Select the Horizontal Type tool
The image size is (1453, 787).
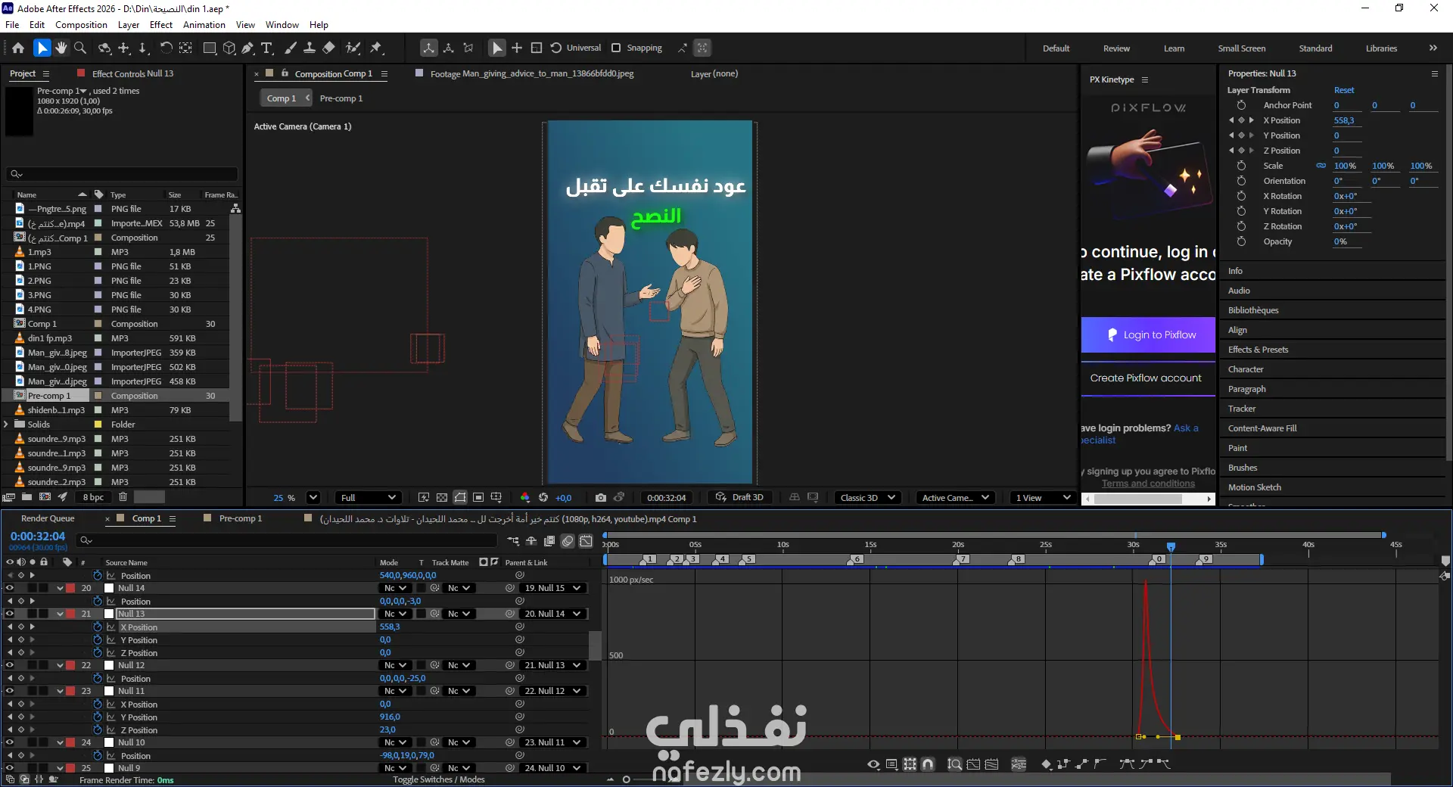[x=266, y=48]
